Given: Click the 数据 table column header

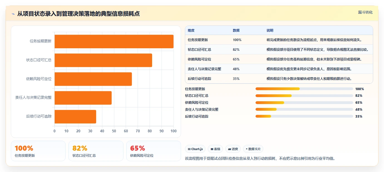Looking at the screenshot, I should click(x=236, y=31).
